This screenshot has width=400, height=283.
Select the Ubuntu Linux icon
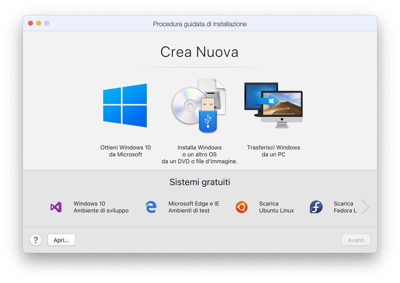241,207
